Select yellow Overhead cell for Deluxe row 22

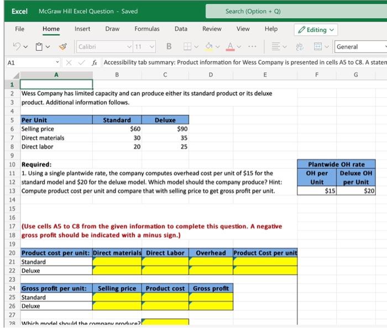point(211,271)
